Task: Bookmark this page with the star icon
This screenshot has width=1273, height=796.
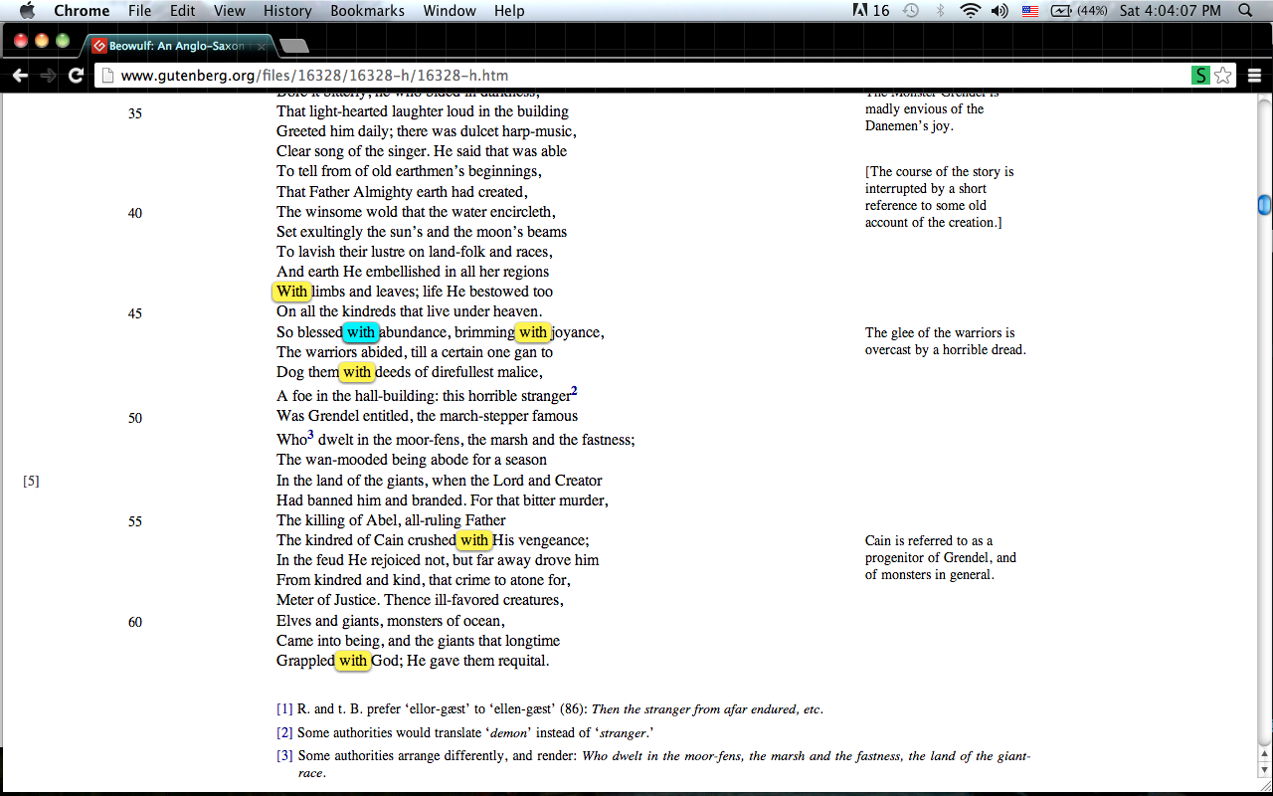Action: coord(1223,76)
